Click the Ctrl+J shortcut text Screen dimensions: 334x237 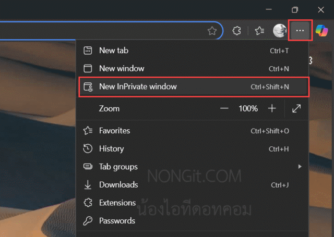point(280,185)
